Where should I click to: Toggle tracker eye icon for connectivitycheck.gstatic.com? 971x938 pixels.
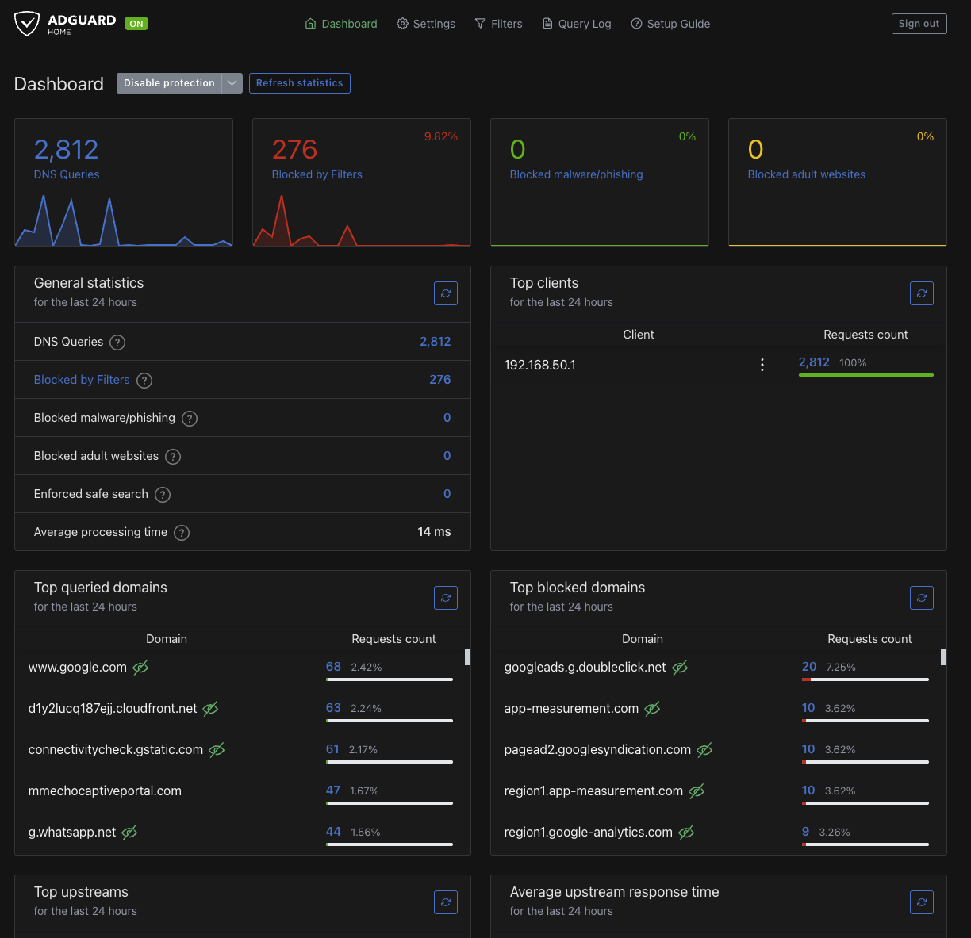217,750
